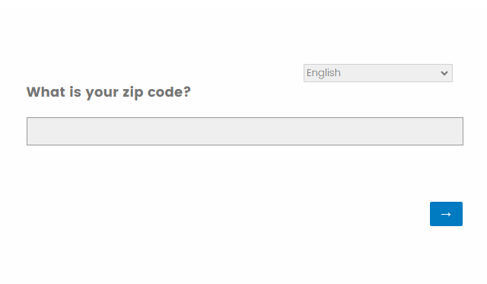Click the blue next arrow button
Viewport: 487px width, 284px height.
click(446, 214)
